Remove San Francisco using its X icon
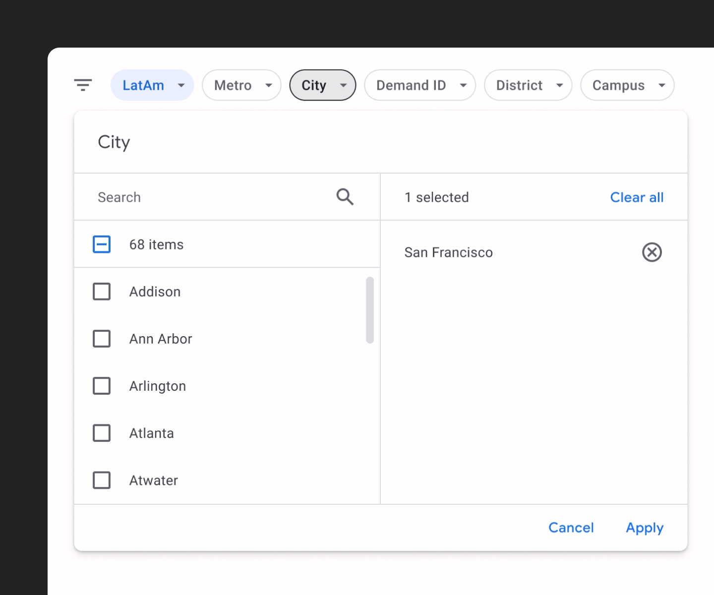714x595 pixels. [652, 252]
